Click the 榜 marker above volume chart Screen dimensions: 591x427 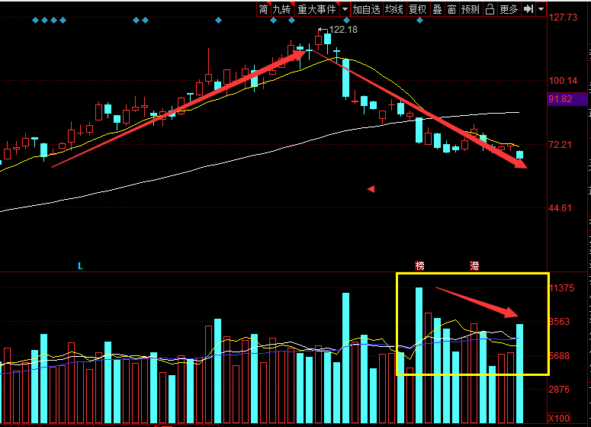tap(419, 266)
